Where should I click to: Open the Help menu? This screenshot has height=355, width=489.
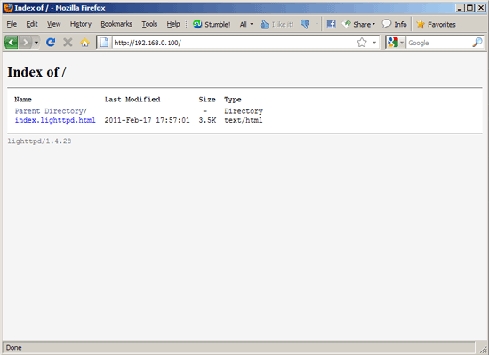[x=173, y=24]
